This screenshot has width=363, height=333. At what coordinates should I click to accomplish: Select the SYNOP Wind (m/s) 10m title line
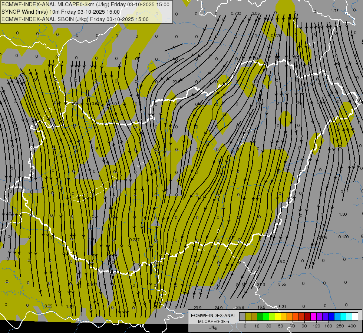click(x=61, y=12)
